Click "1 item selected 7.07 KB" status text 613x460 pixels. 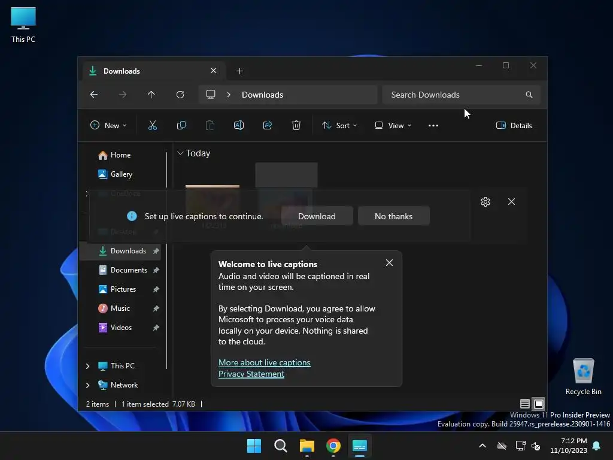[x=158, y=404]
